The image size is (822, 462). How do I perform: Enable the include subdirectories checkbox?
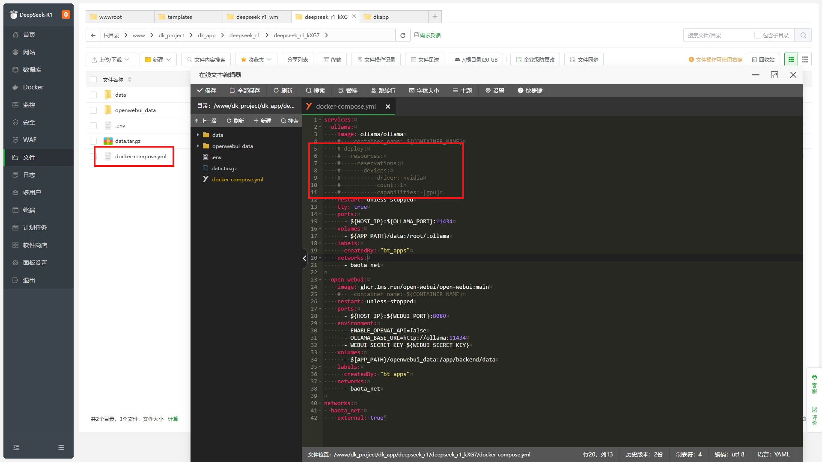coord(757,36)
